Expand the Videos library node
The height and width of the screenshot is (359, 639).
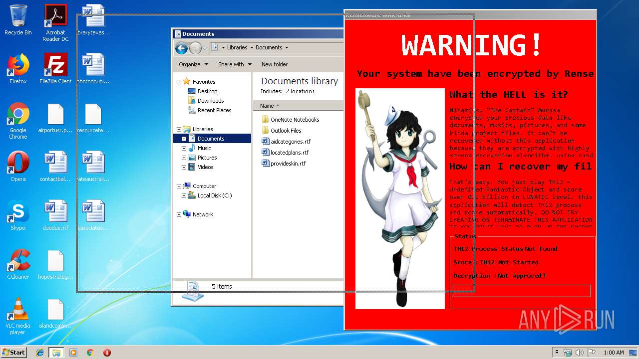point(184,167)
